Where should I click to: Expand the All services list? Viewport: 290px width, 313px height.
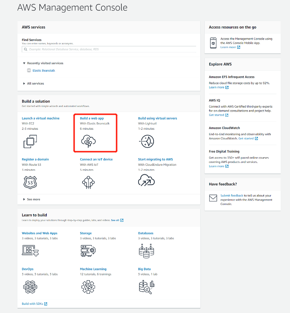pyautogui.click(x=24, y=83)
